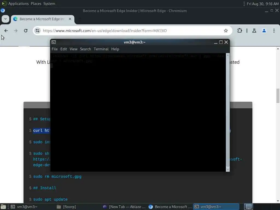
Task: Open the Places menu
Action: point(36,4)
